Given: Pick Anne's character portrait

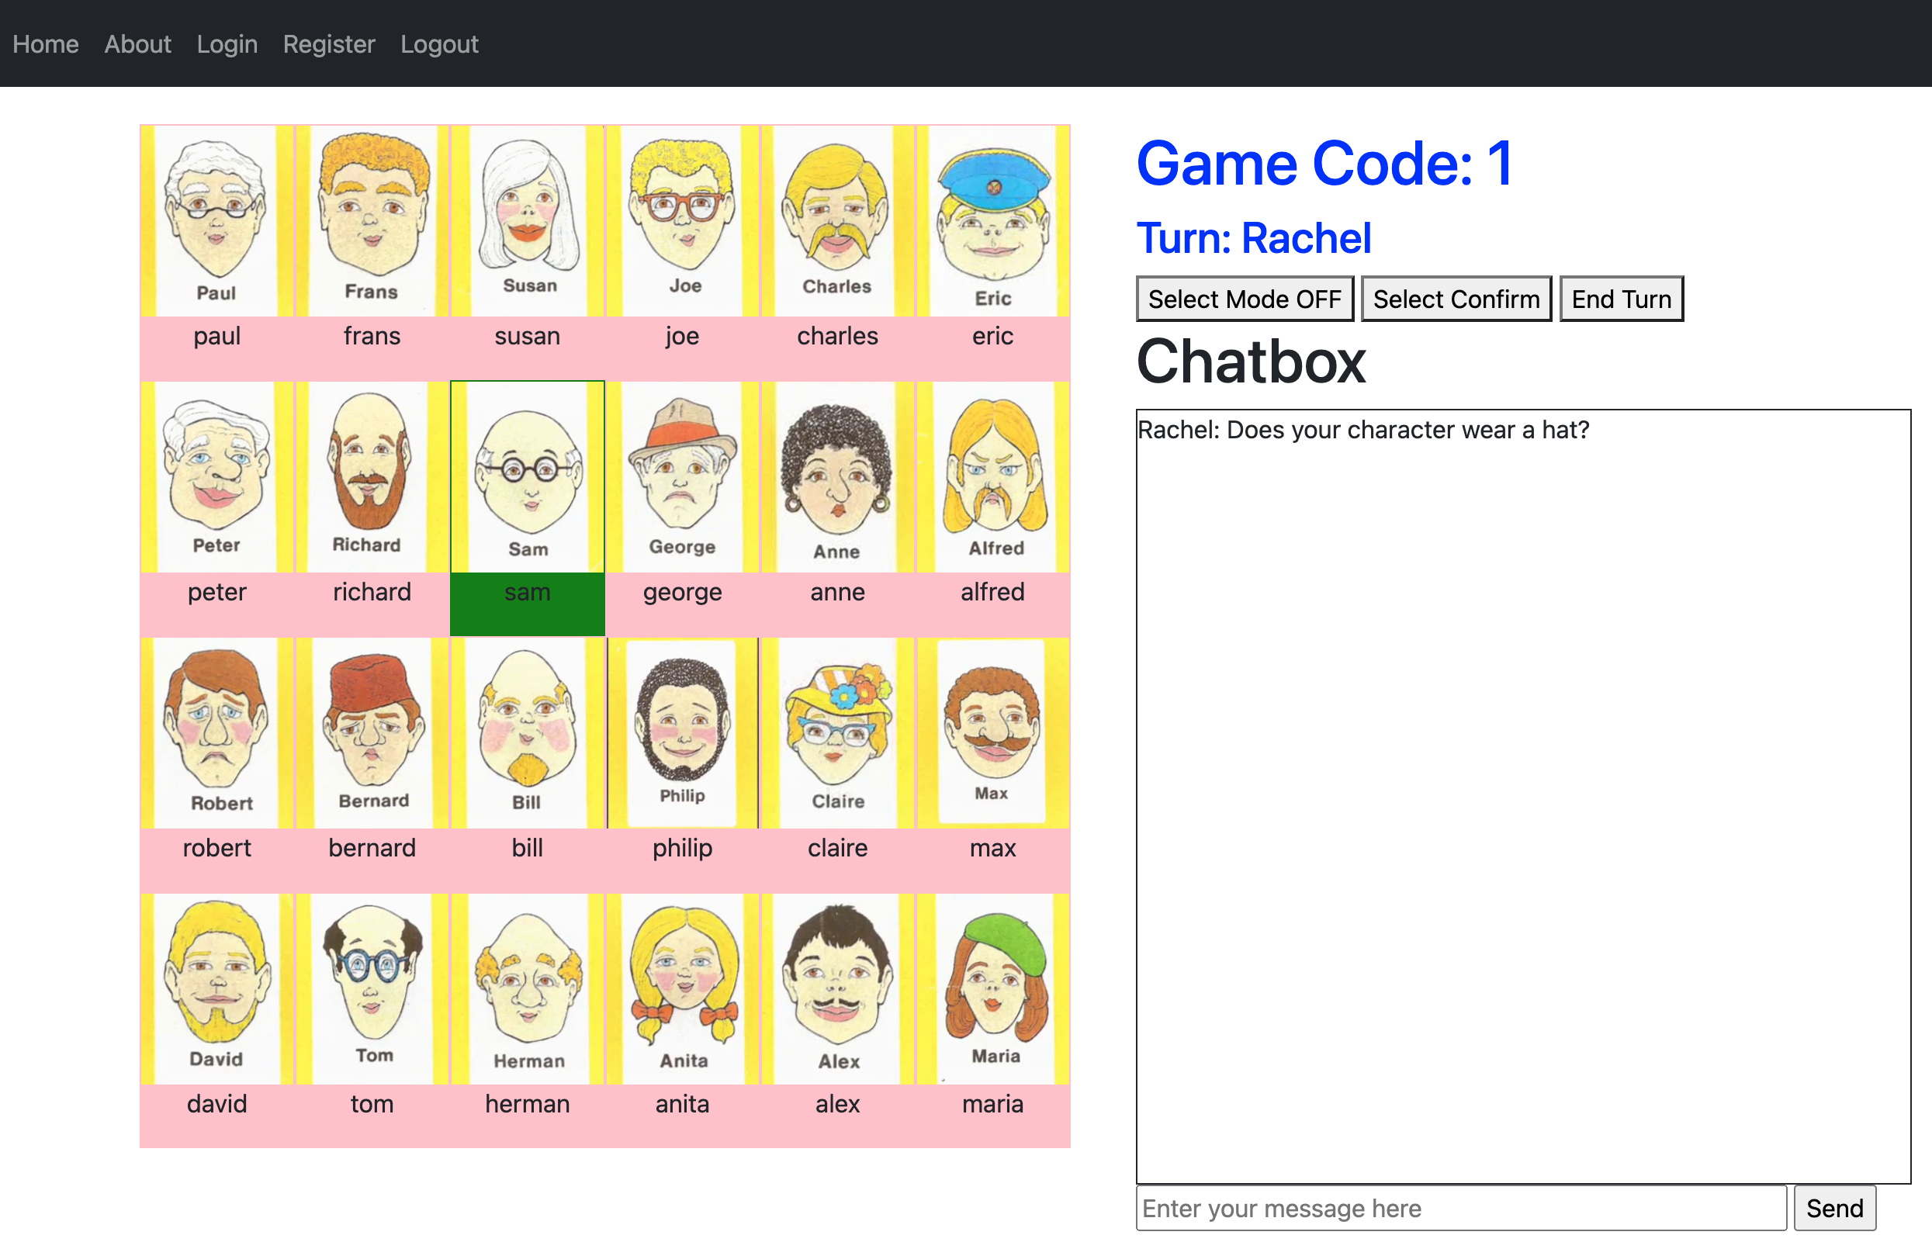Looking at the screenshot, I should click(x=838, y=477).
